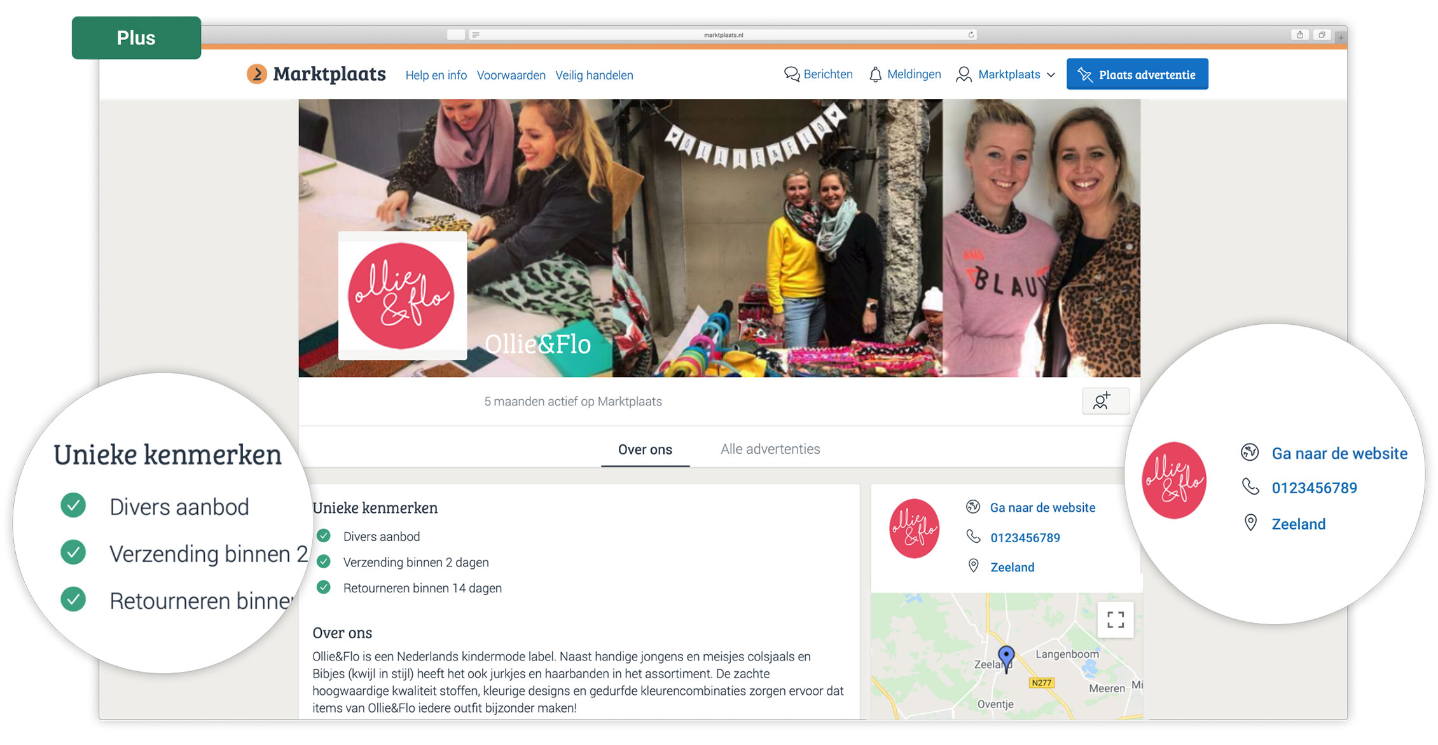
Task: Click the user profile avatar icon
Action: click(x=964, y=74)
